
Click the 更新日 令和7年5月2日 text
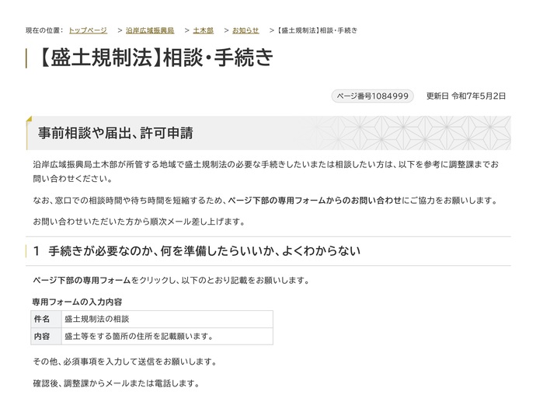[x=465, y=96]
